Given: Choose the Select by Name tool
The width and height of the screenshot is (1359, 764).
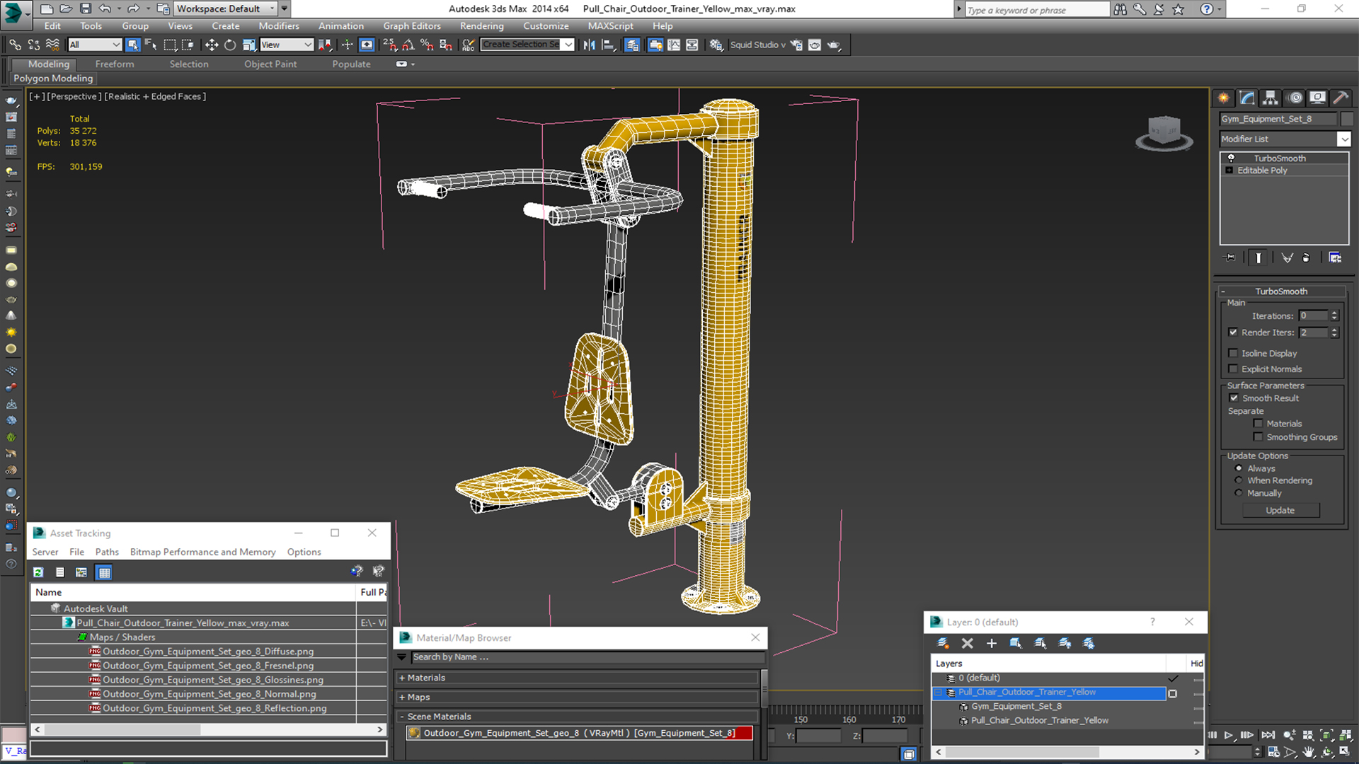Looking at the screenshot, I should [x=151, y=45].
